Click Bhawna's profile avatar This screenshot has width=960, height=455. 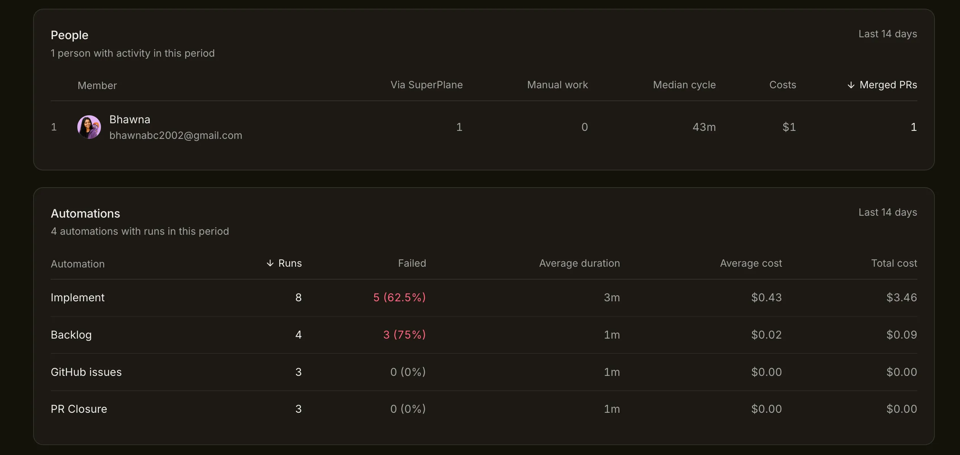tap(89, 127)
